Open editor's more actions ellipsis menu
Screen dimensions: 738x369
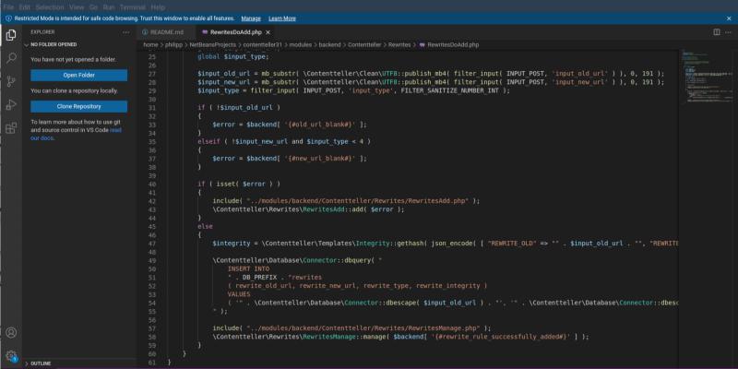point(729,31)
